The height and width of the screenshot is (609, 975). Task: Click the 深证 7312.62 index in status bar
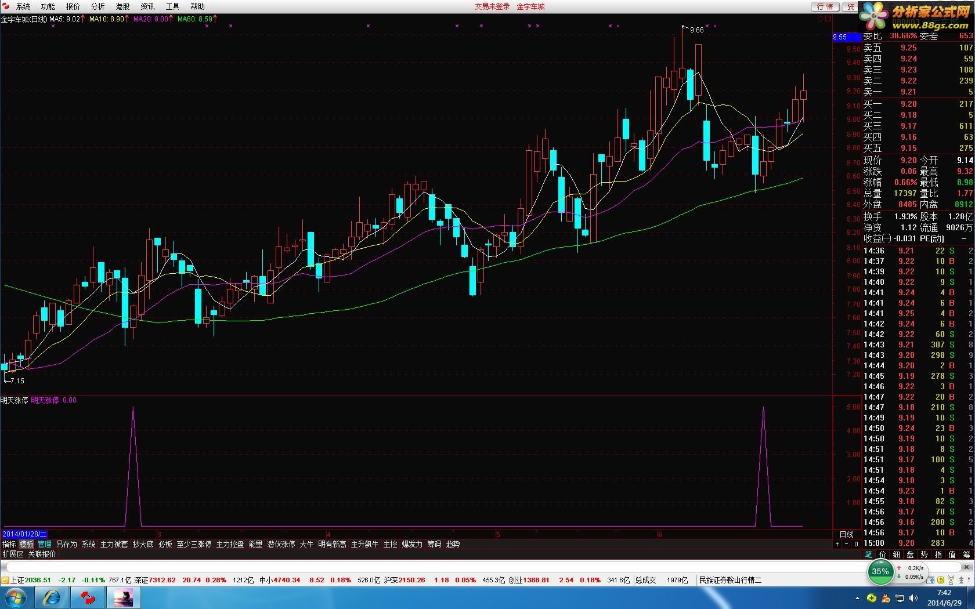[155, 580]
